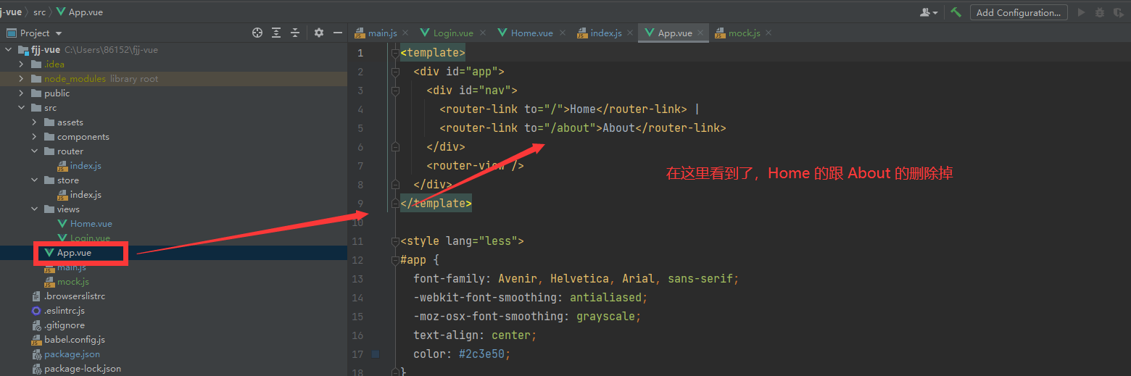
Task: Click the Home router-link text on line 4
Action: click(583, 109)
